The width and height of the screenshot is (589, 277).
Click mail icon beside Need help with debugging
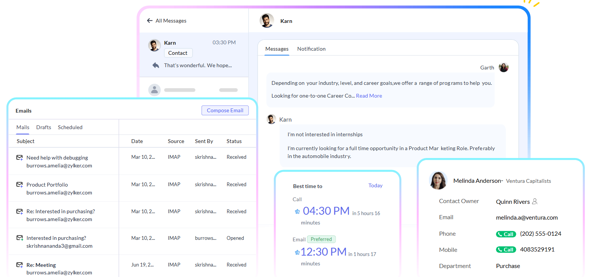(x=20, y=158)
